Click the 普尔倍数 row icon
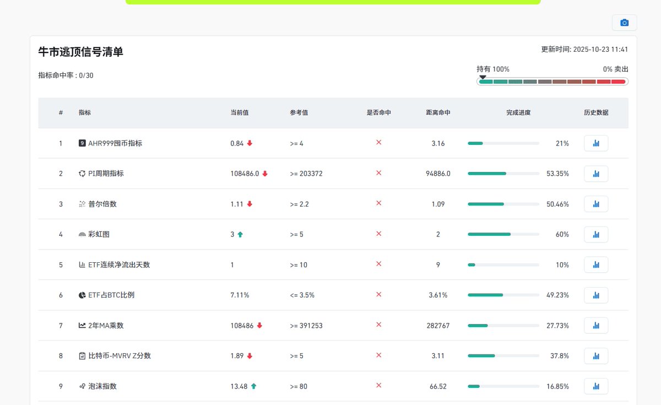The width and height of the screenshot is (661, 405). [82, 204]
